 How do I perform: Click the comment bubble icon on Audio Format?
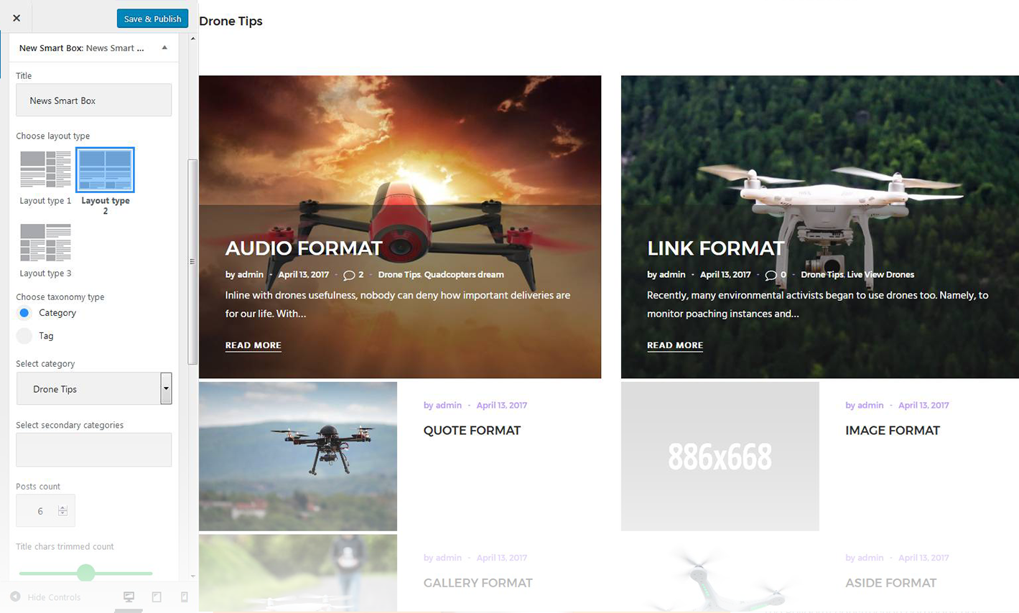click(x=349, y=275)
